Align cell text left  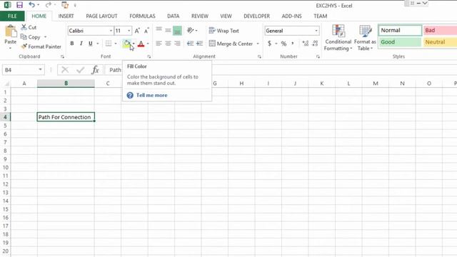coord(159,44)
